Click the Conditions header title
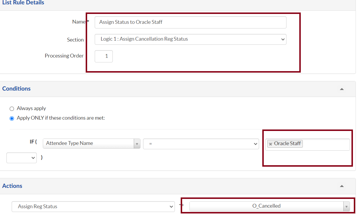 point(17,89)
